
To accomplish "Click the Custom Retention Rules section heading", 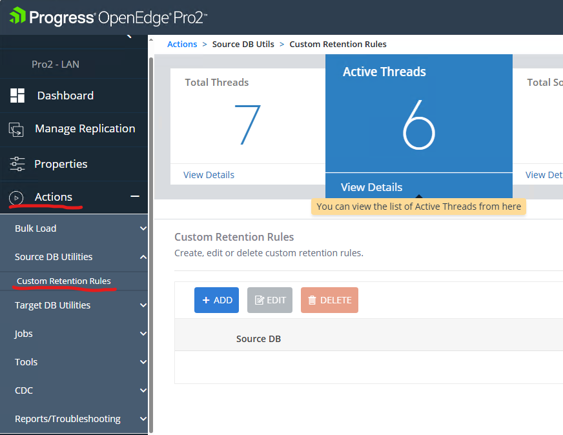I will 234,237.
